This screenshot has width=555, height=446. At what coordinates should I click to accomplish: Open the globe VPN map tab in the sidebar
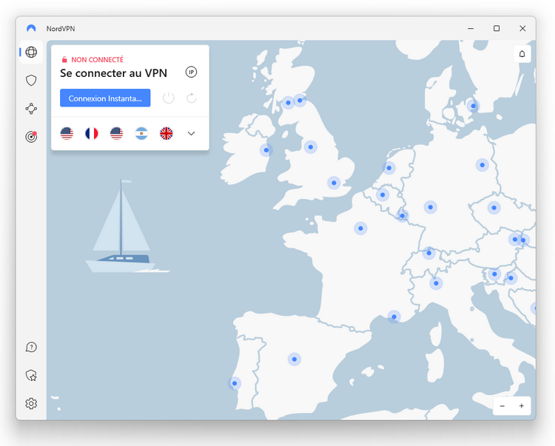tap(31, 53)
